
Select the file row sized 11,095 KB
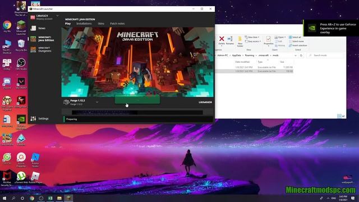pyautogui.click(x=254, y=67)
